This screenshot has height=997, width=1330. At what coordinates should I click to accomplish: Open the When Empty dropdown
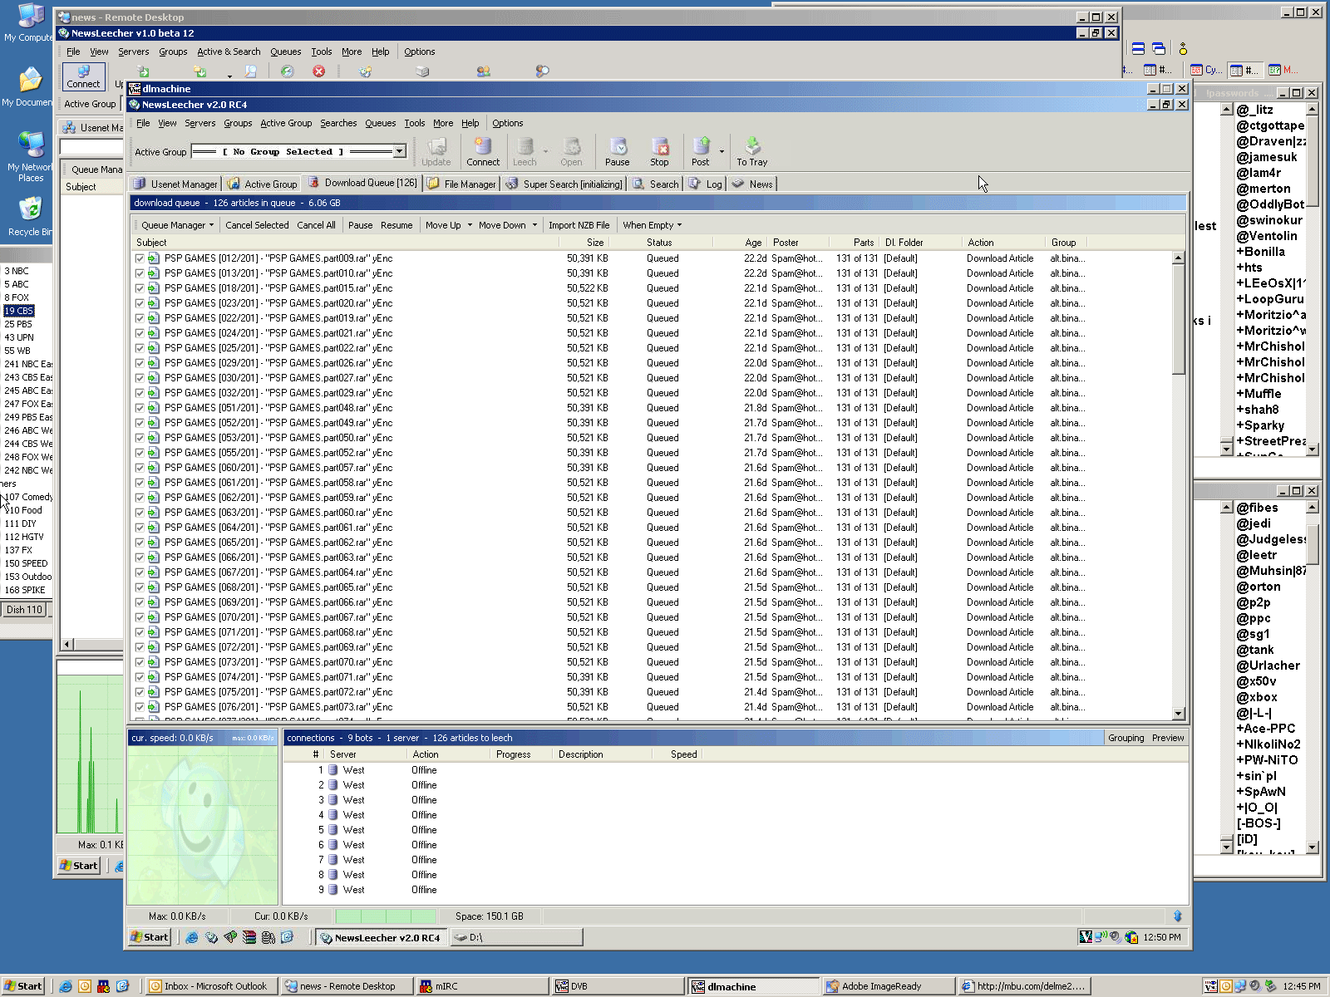652,225
